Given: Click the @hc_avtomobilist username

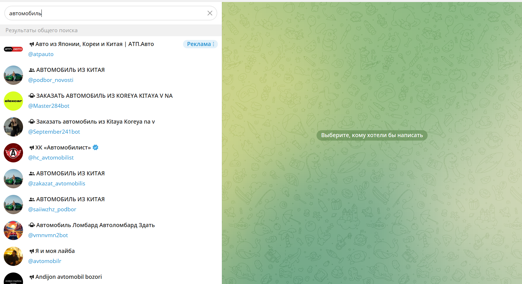Looking at the screenshot, I should point(51,158).
